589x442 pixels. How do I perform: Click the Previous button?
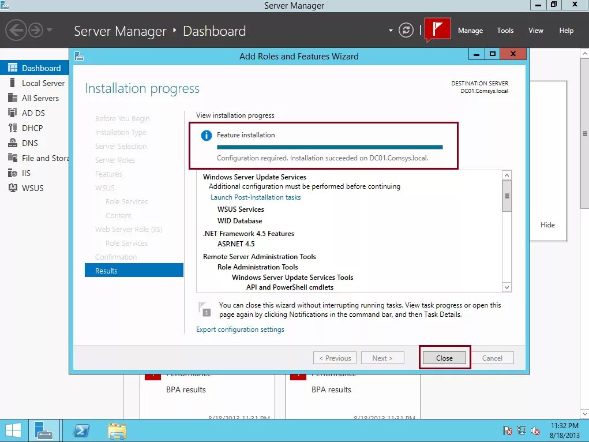pyautogui.click(x=335, y=358)
